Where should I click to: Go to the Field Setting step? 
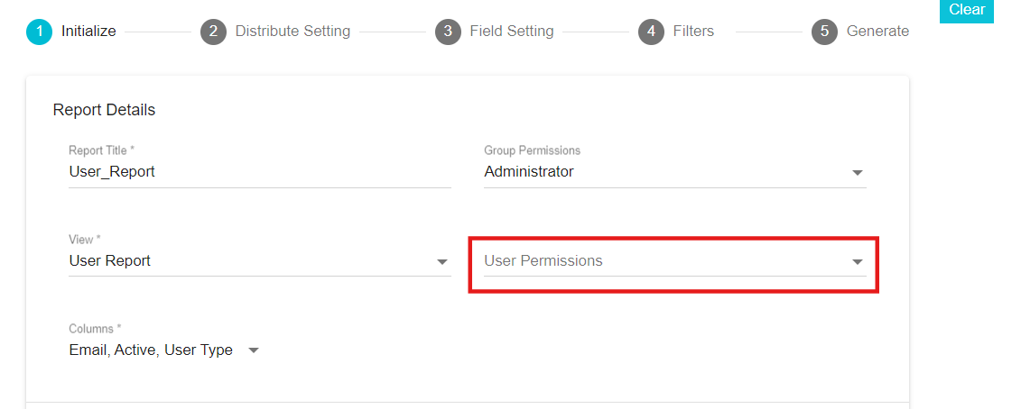coord(512,32)
